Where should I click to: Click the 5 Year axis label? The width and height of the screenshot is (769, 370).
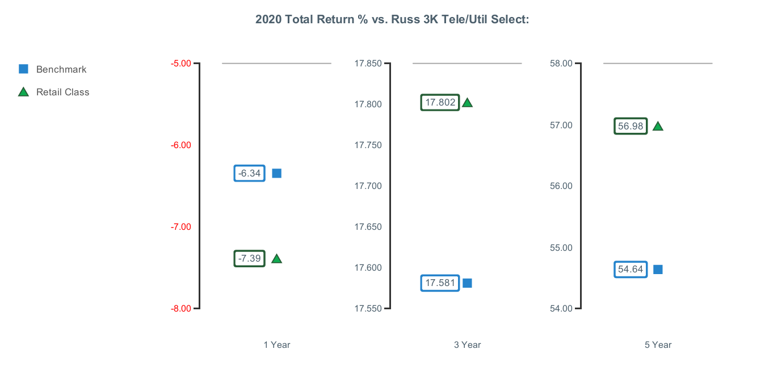click(x=658, y=344)
